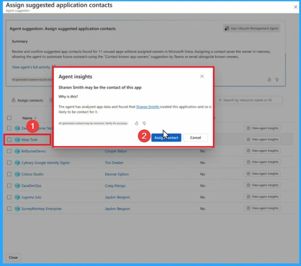Click the magnifier icon in the search box
This screenshot has height=266, width=301.
click(220, 100)
